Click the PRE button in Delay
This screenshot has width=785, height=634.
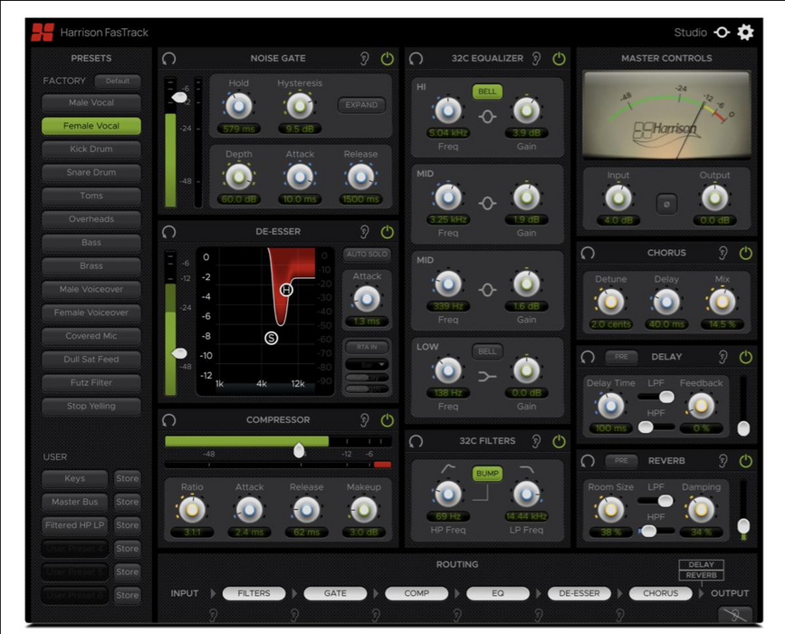[x=621, y=357]
